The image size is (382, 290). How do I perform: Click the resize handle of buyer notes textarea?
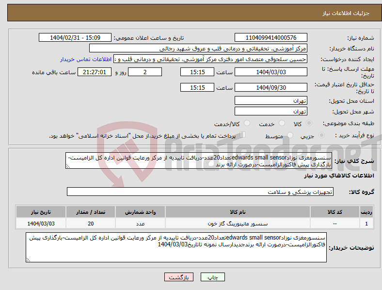click(28, 260)
